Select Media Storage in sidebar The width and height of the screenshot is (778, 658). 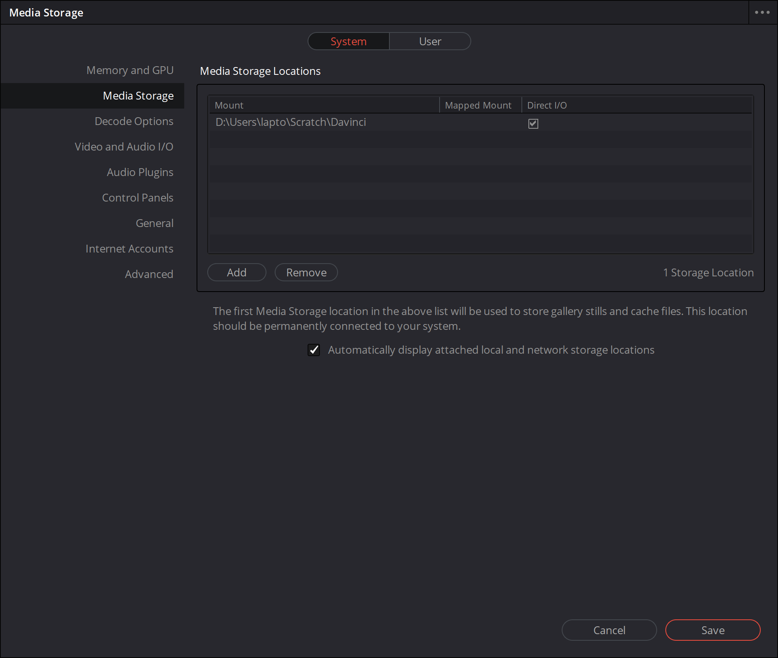138,96
